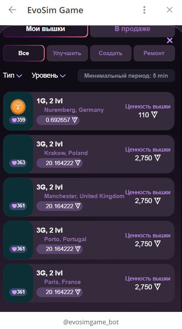Choose the 'Ремонт' filter
Image resolution: width=182 pixels, height=329 pixels.
coord(154,53)
